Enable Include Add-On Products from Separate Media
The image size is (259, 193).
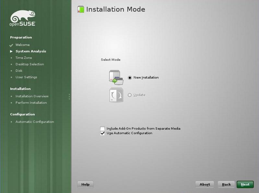[102, 128]
